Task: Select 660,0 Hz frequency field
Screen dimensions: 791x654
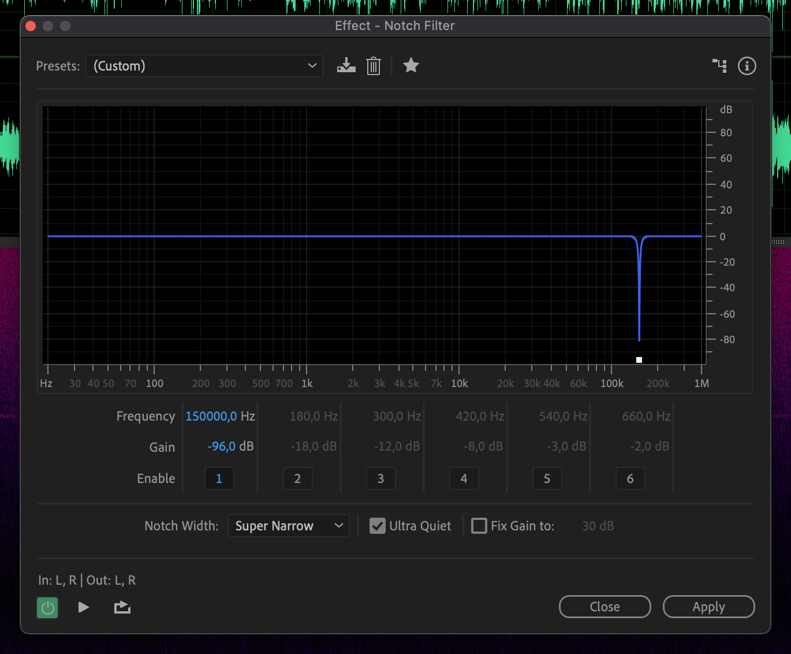Action: 646,416
